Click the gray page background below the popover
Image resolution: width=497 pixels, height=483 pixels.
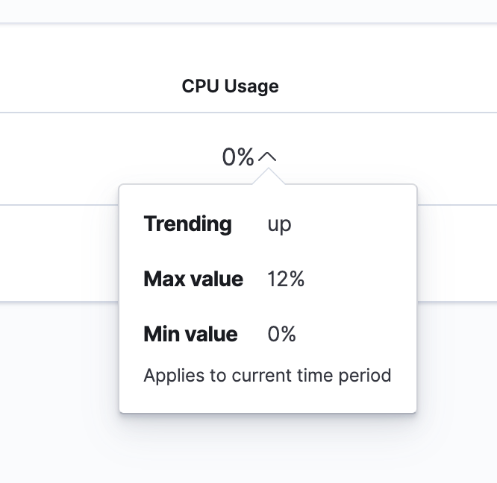click(267, 447)
